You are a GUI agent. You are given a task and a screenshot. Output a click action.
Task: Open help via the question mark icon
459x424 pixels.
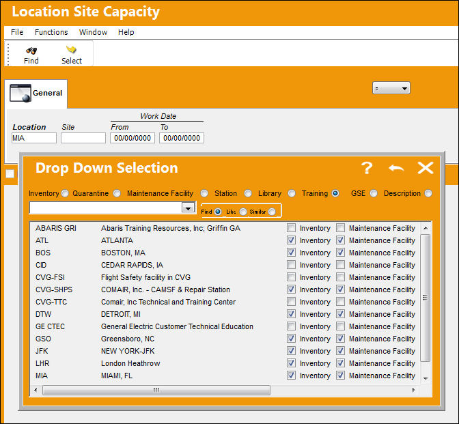367,168
